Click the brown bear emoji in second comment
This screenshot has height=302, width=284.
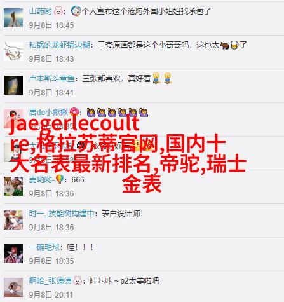pos(224,45)
